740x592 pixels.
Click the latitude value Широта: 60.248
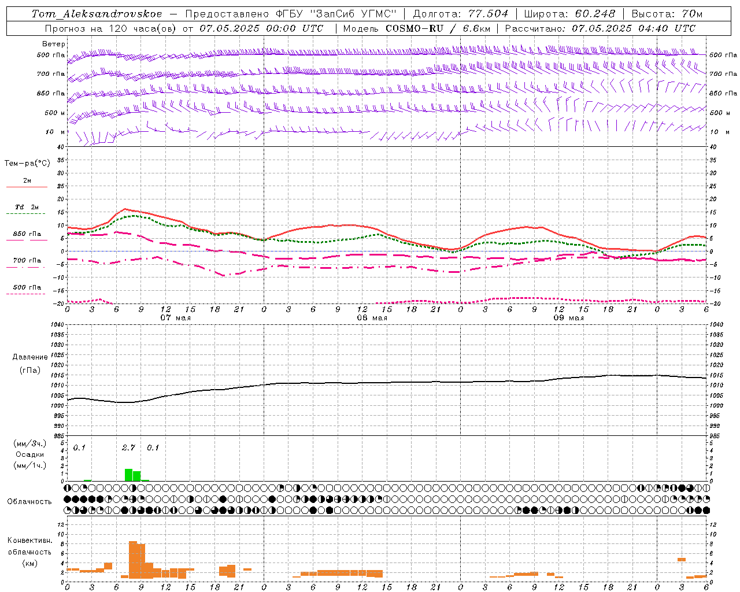point(570,14)
